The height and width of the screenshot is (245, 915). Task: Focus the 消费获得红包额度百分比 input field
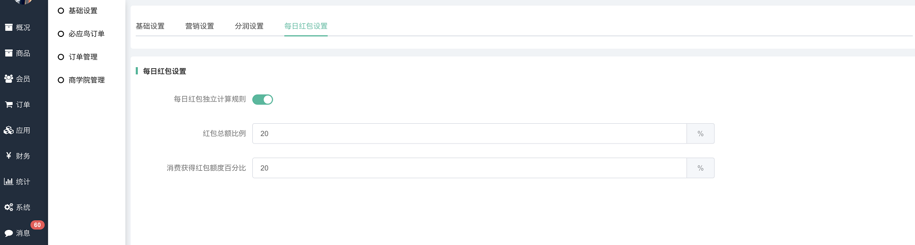tap(469, 168)
